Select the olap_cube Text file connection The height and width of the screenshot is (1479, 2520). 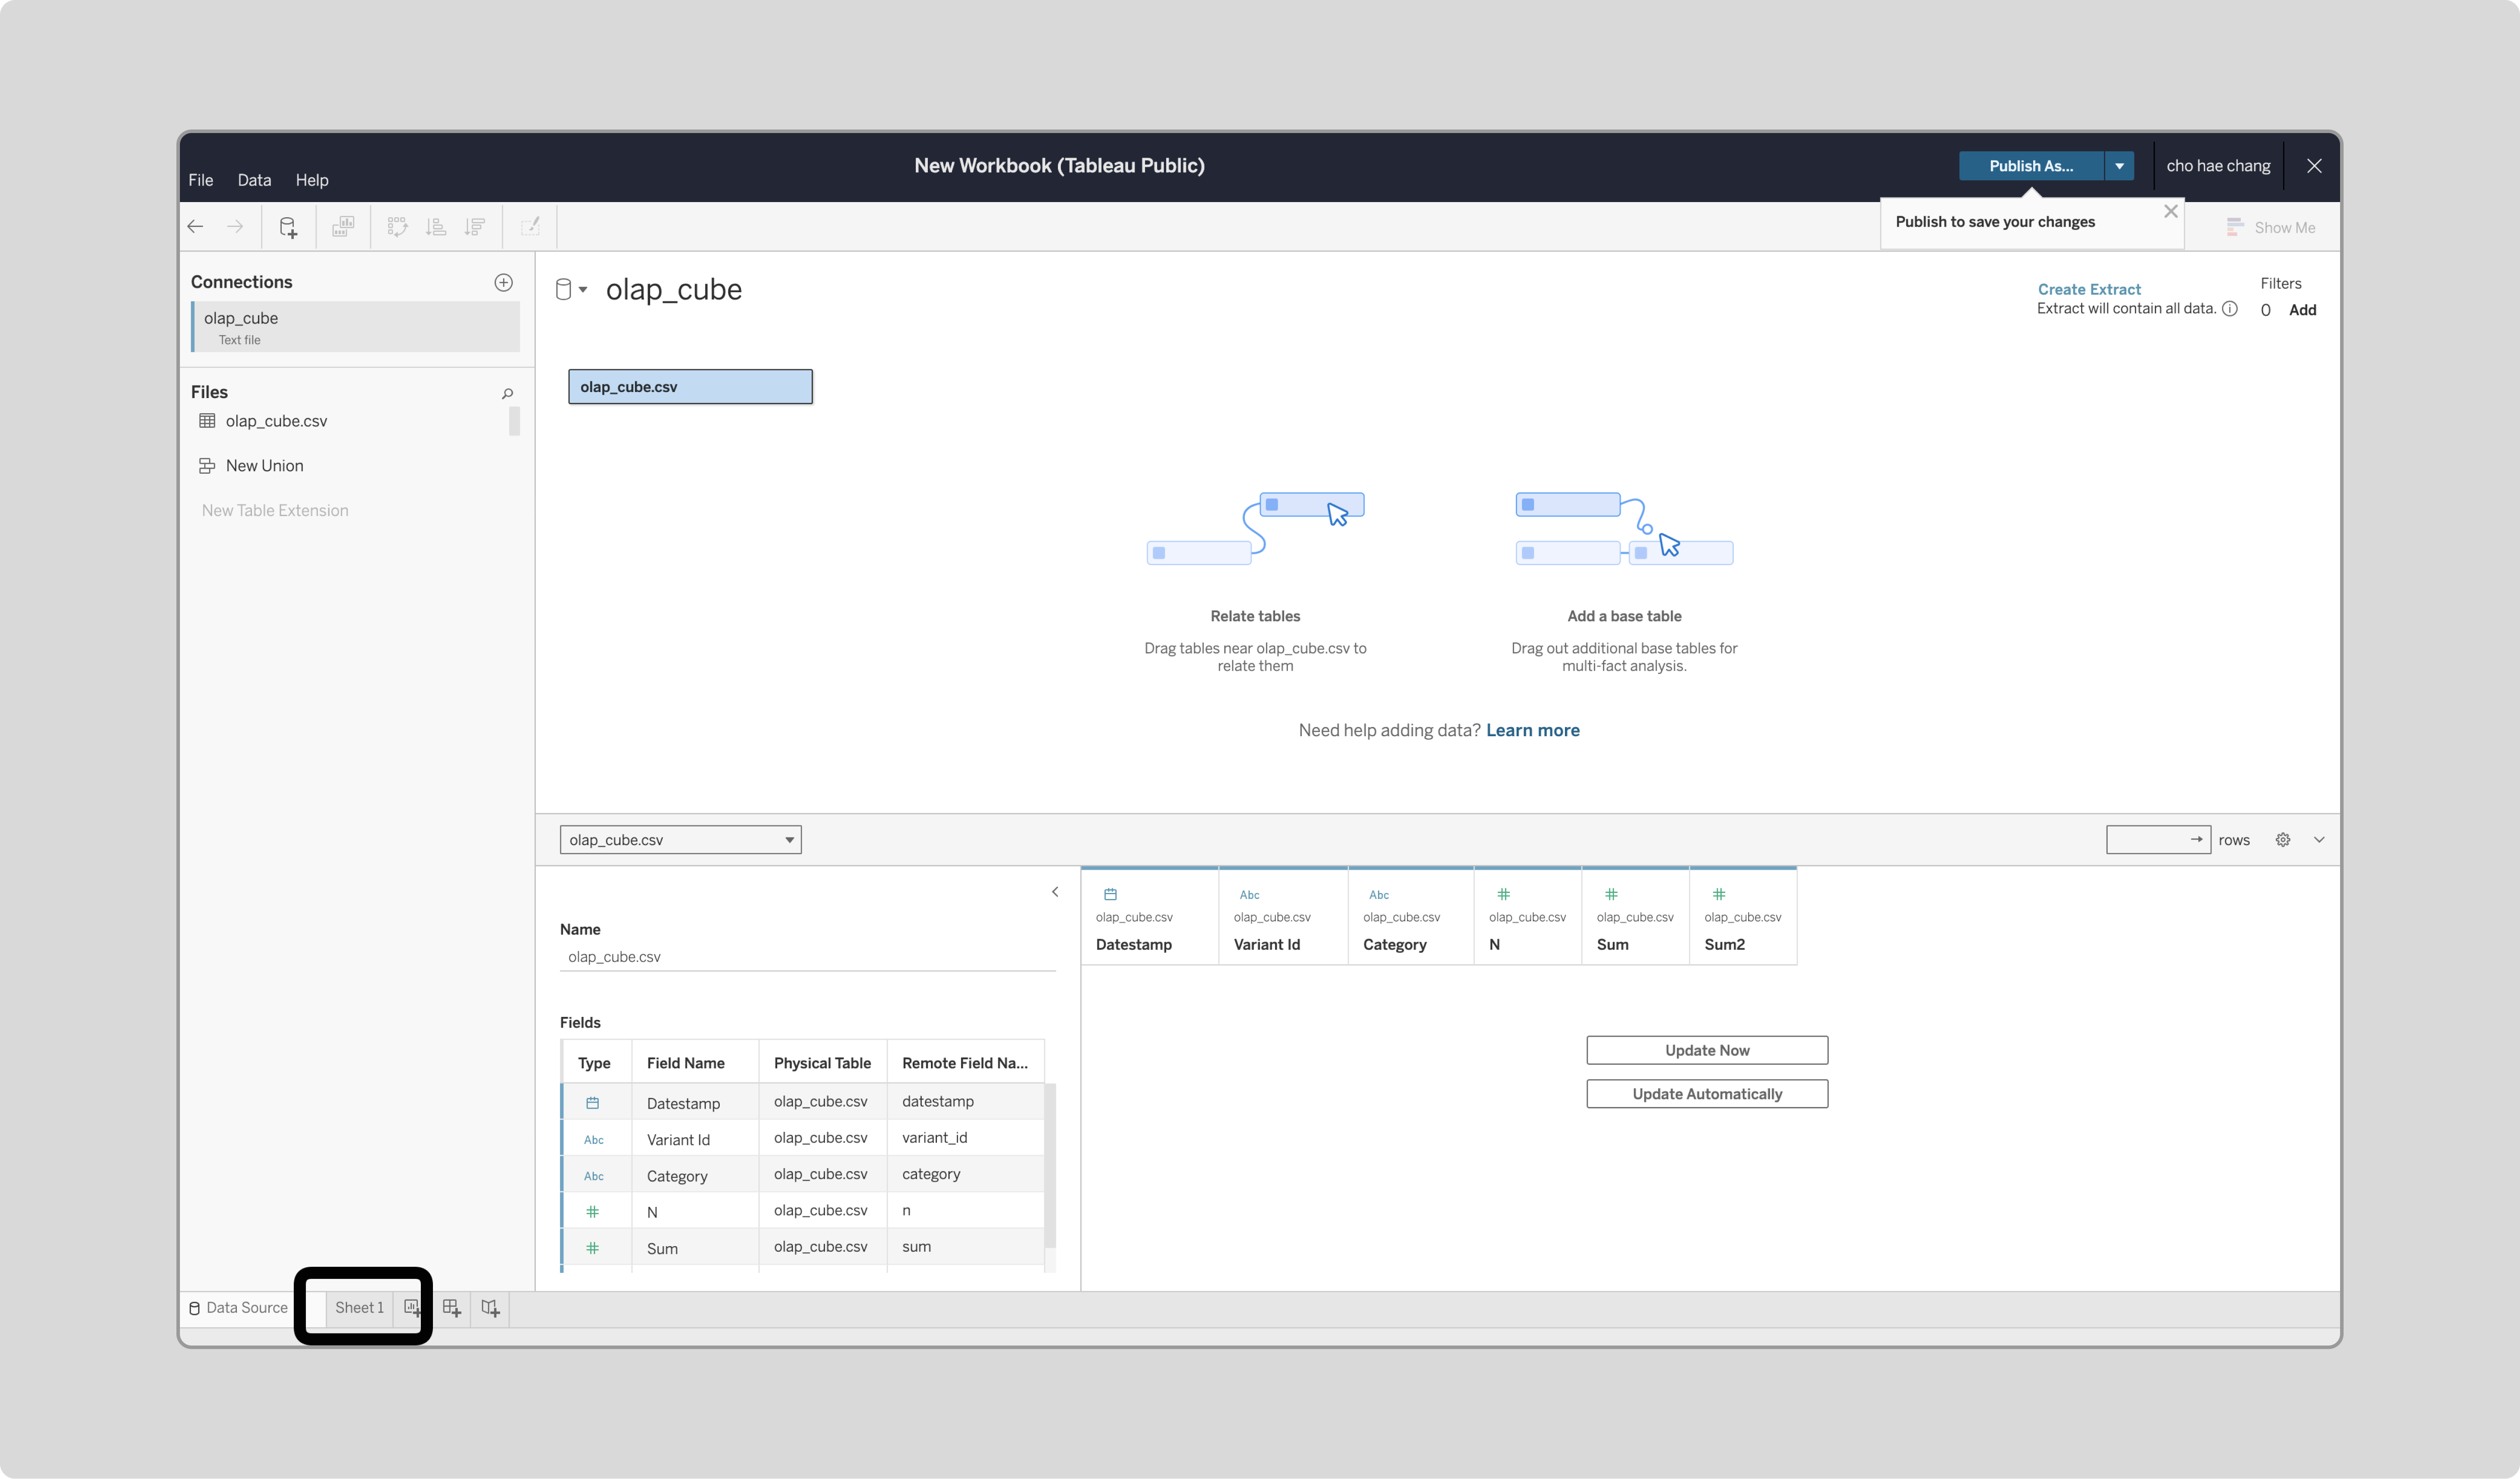[x=355, y=327]
